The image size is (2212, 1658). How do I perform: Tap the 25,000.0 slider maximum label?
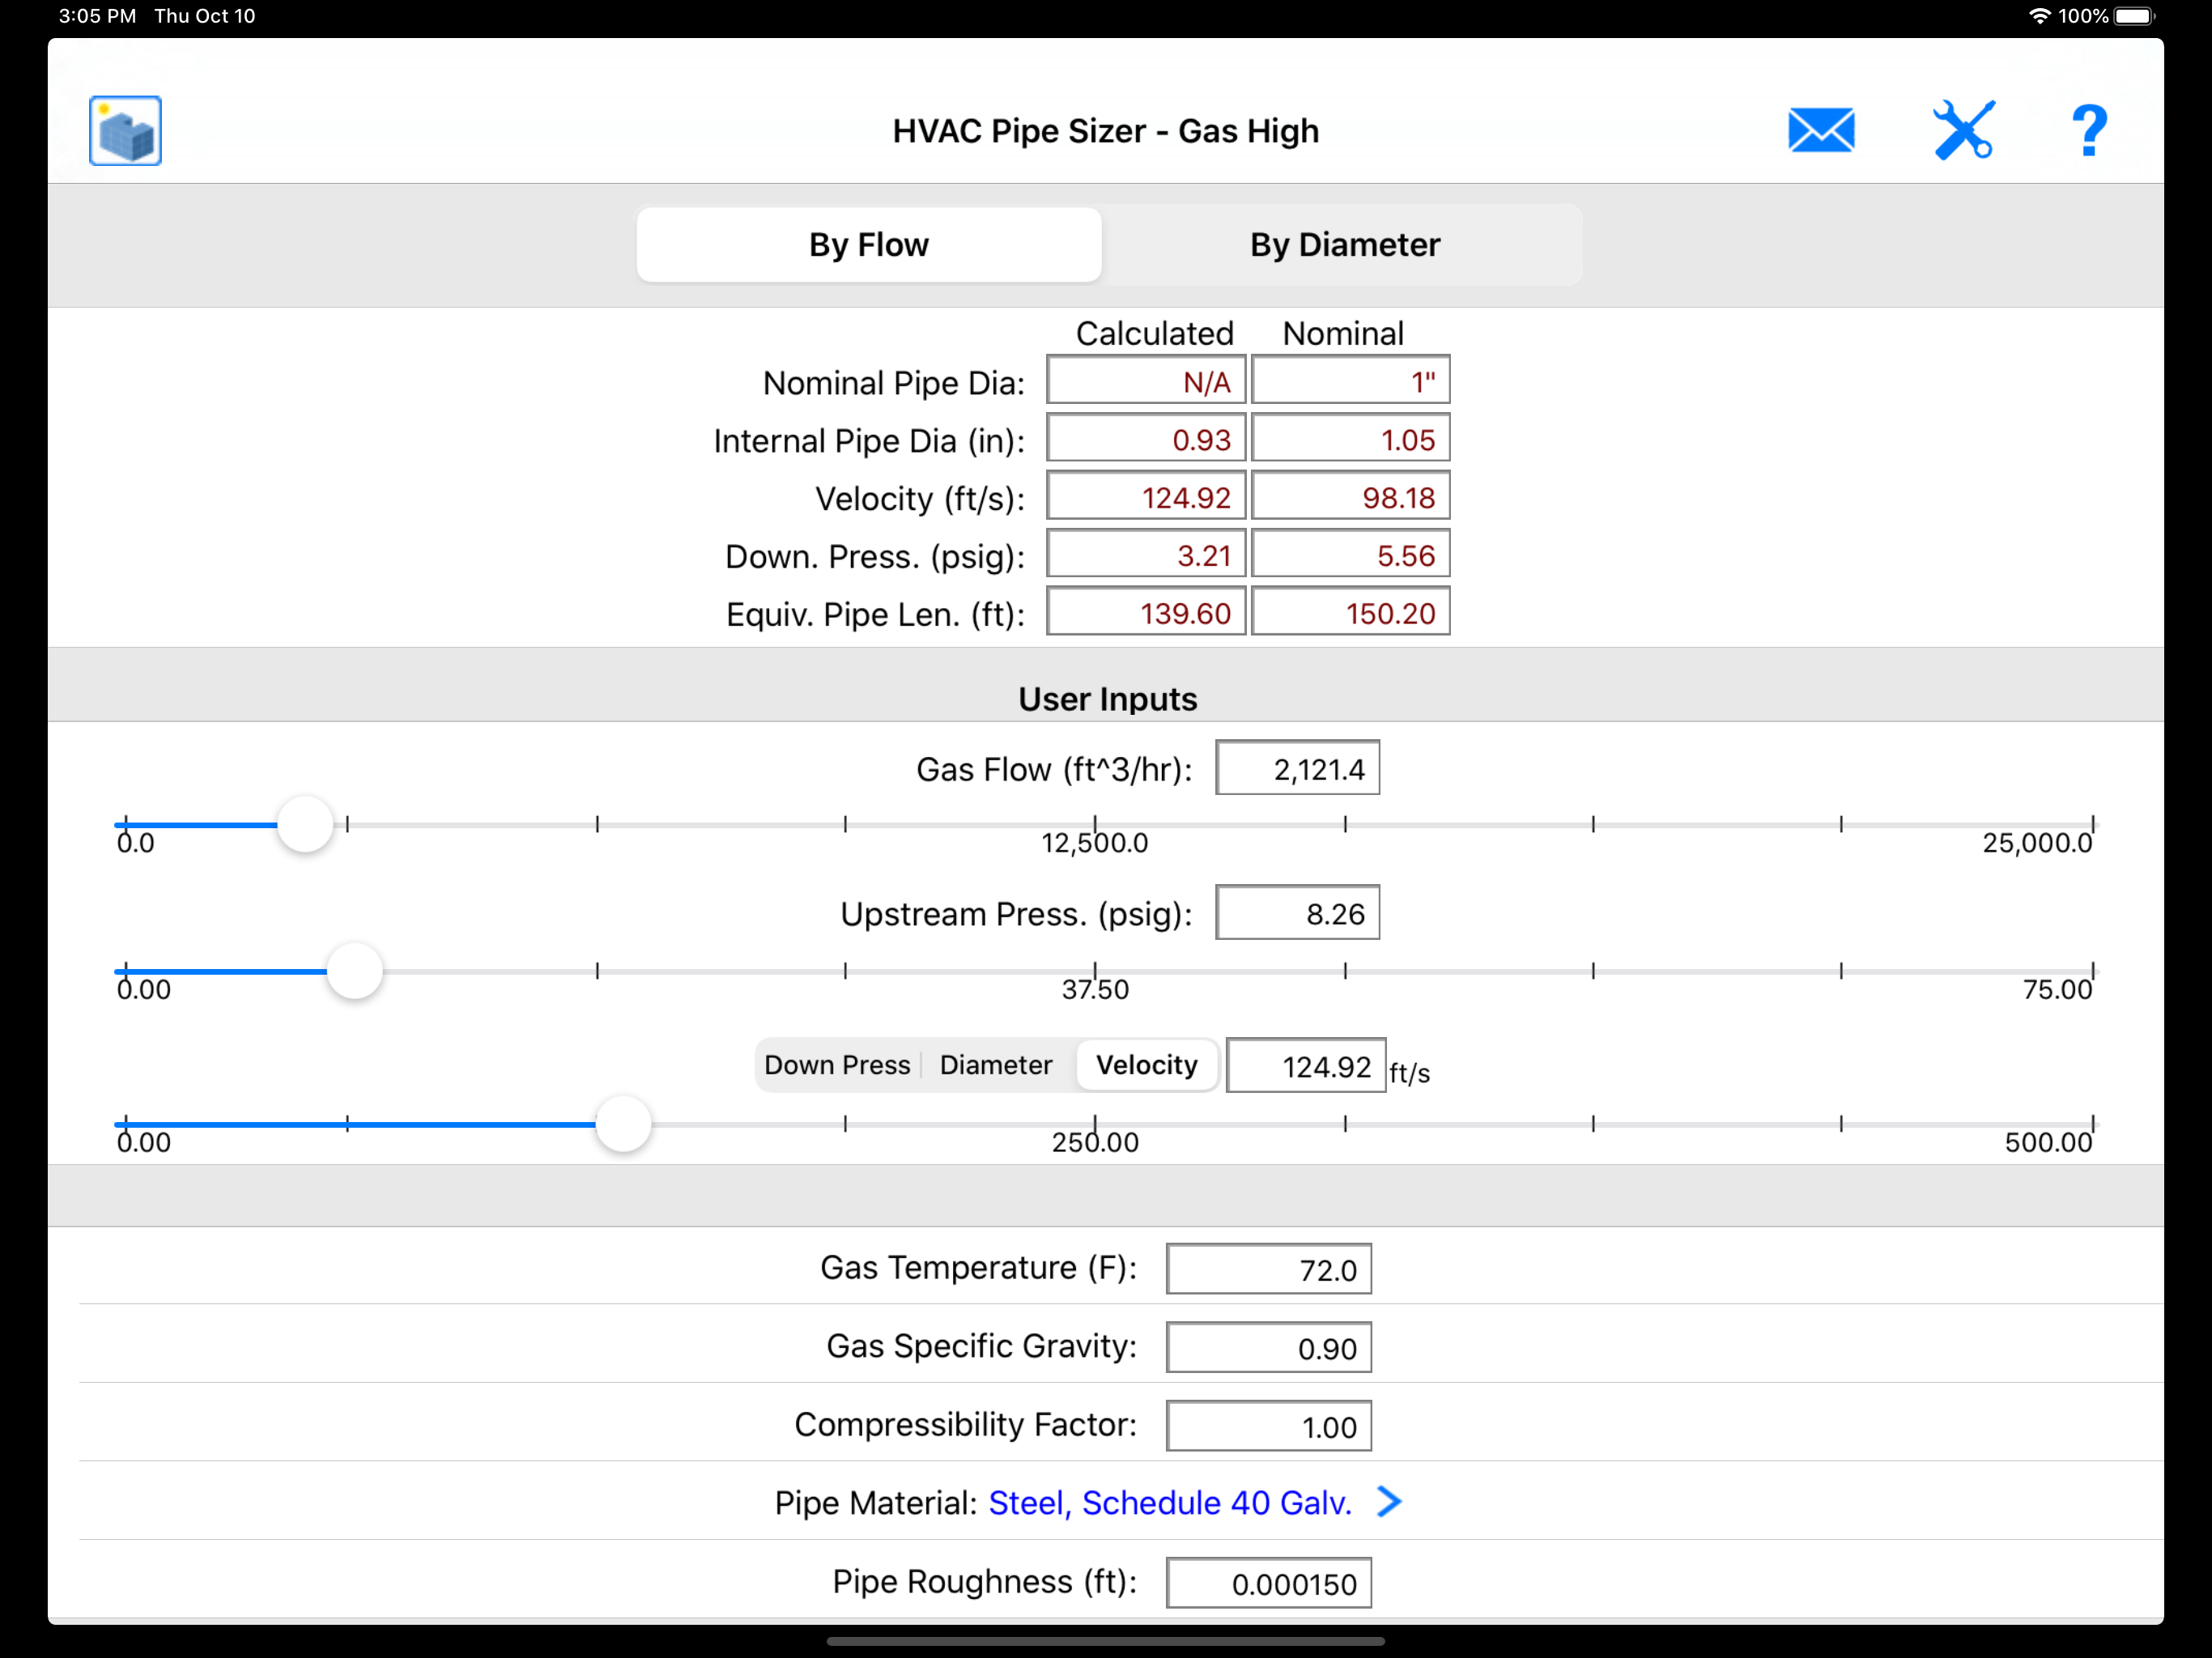click(2037, 843)
